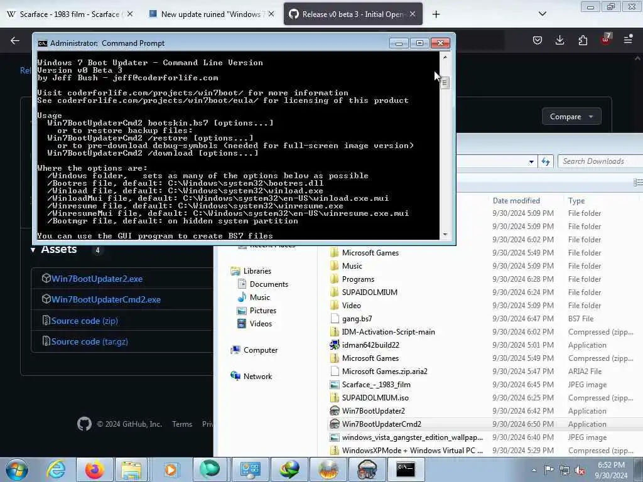Viewport: 643px width, 482px height.
Task: Select SUPAIDOLMIUM folder icon
Action: click(335, 292)
